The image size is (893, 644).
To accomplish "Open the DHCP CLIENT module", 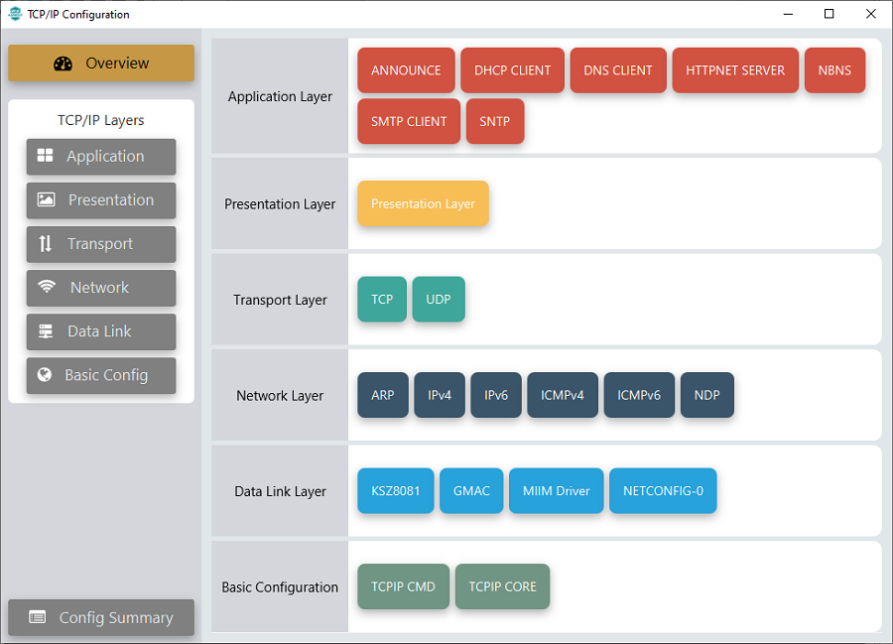I will pyautogui.click(x=512, y=70).
